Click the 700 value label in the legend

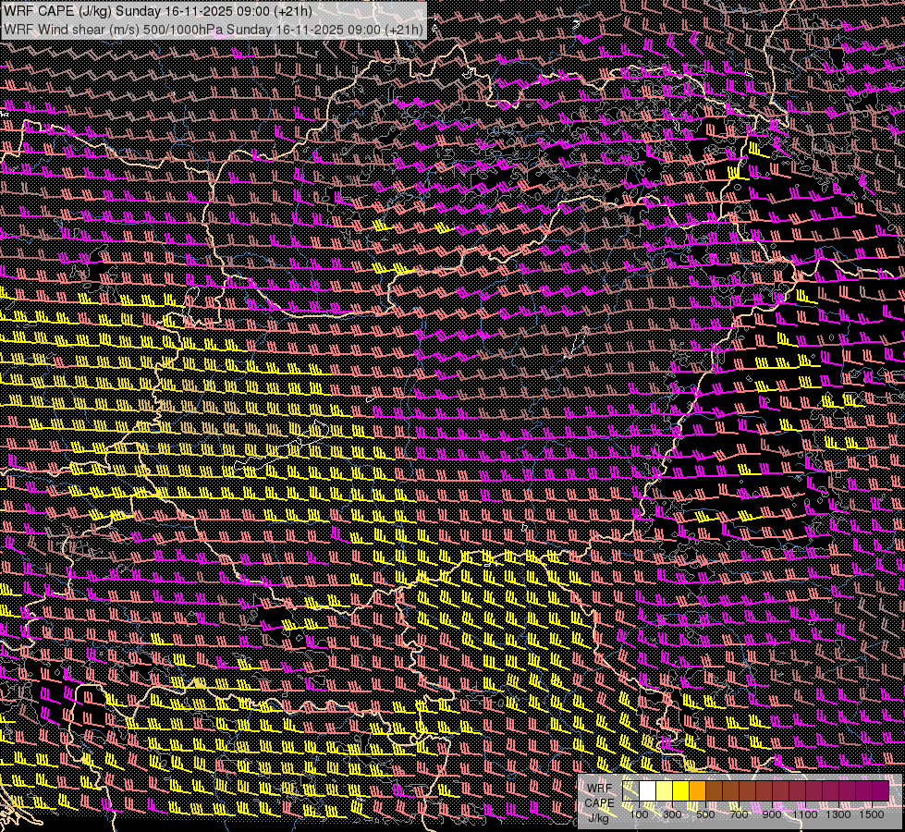pyautogui.click(x=739, y=814)
